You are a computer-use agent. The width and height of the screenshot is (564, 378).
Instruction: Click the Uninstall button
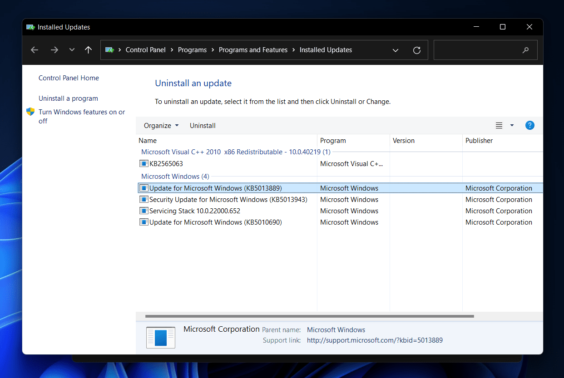[203, 125]
